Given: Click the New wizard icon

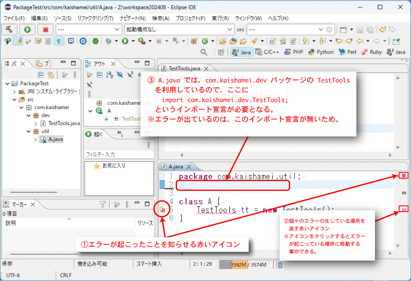Looking at the screenshot, I should click(x=343, y=29).
